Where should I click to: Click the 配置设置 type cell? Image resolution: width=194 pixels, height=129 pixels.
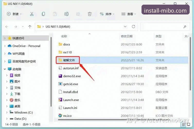(161, 108)
